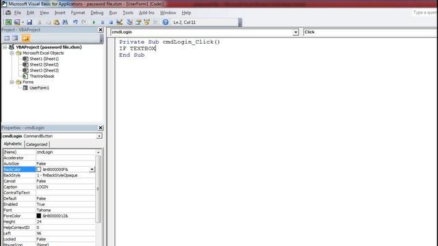This screenshot has width=438, height=246.
Task: Undo the last edit with the Undo icon
Action: point(75,23)
